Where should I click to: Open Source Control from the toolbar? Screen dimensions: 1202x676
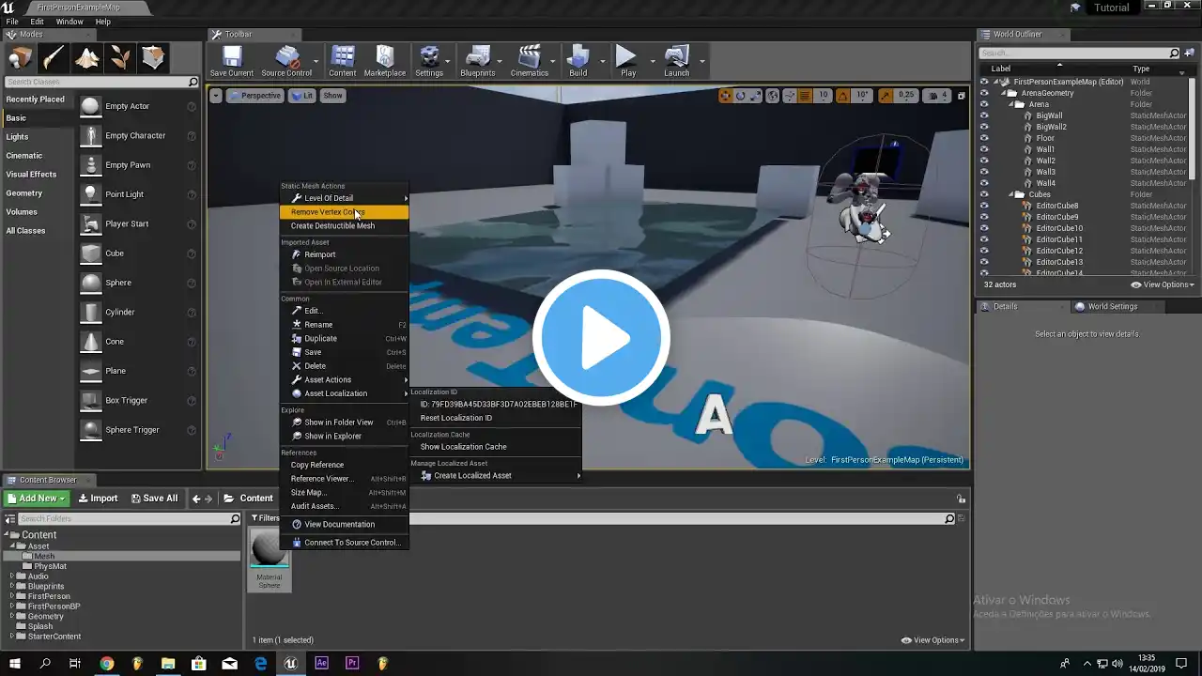point(286,61)
